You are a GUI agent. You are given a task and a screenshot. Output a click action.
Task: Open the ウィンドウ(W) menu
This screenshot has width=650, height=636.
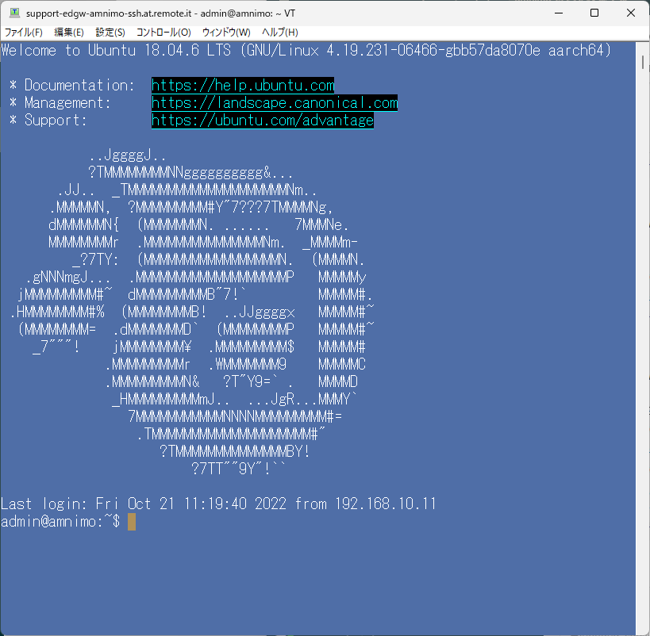(226, 33)
